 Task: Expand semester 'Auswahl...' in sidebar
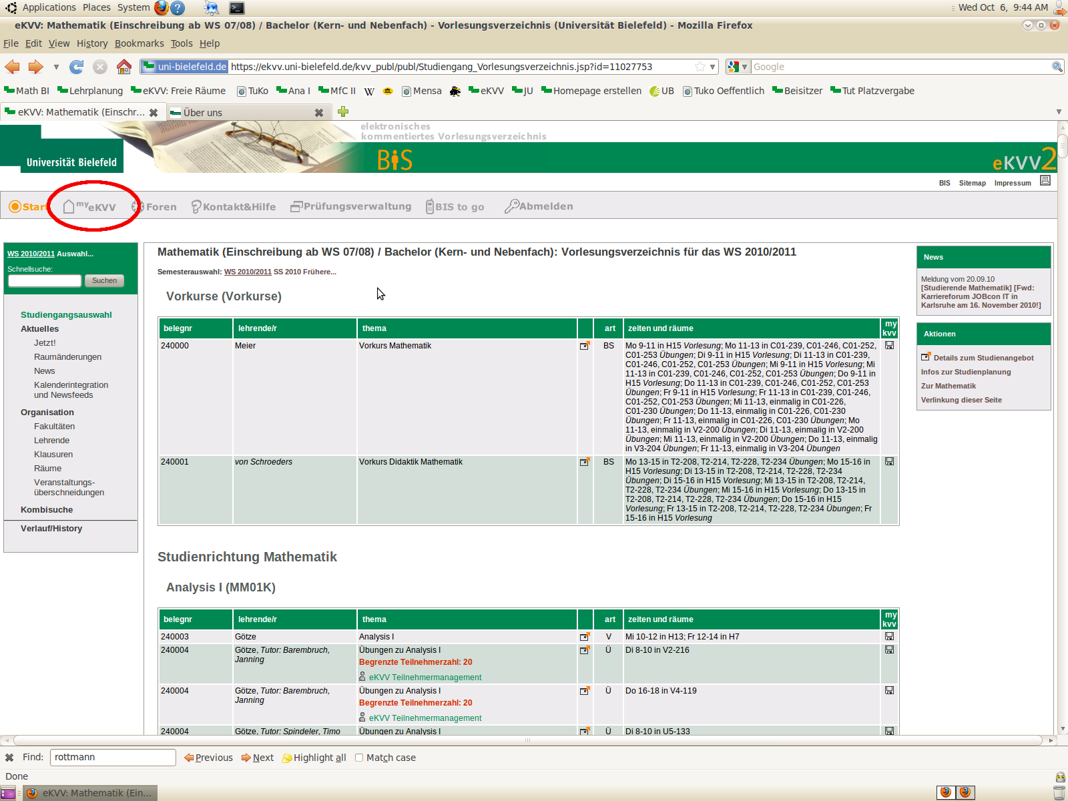pyautogui.click(x=75, y=254)
